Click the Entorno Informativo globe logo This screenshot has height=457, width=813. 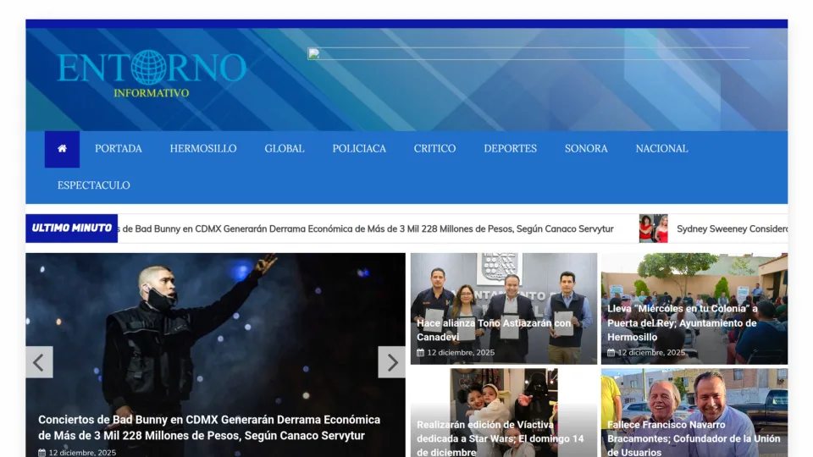coord(152,74)
